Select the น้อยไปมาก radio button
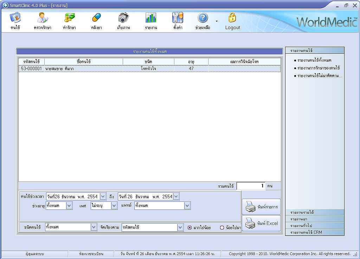This screenshot has height=259, width=360. (x=222, y=227)
